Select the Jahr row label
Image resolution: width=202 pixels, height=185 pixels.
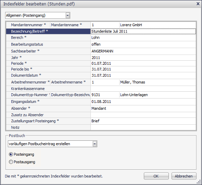(x=48, y=58)
